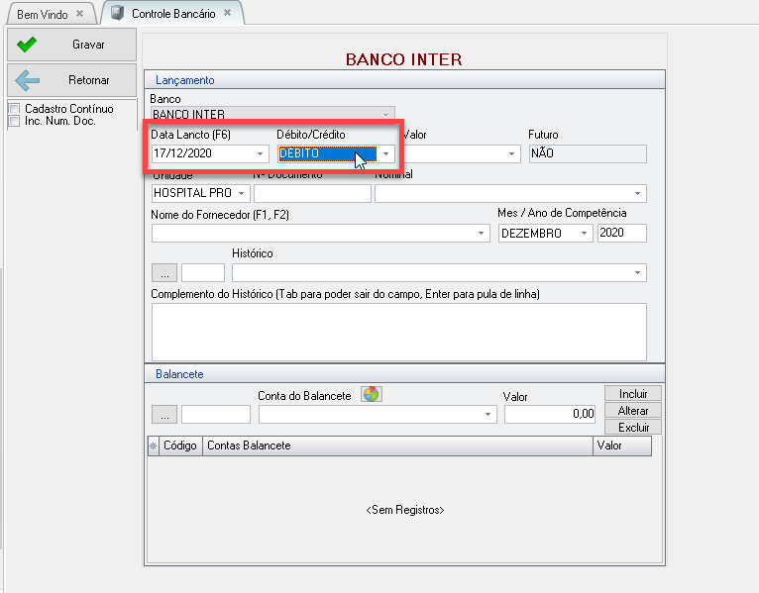This screenshot has width=759, height=593.
Task: Open the Unidade HOSPITAL PRO dropdown
Action: click(x=241, y=193)
